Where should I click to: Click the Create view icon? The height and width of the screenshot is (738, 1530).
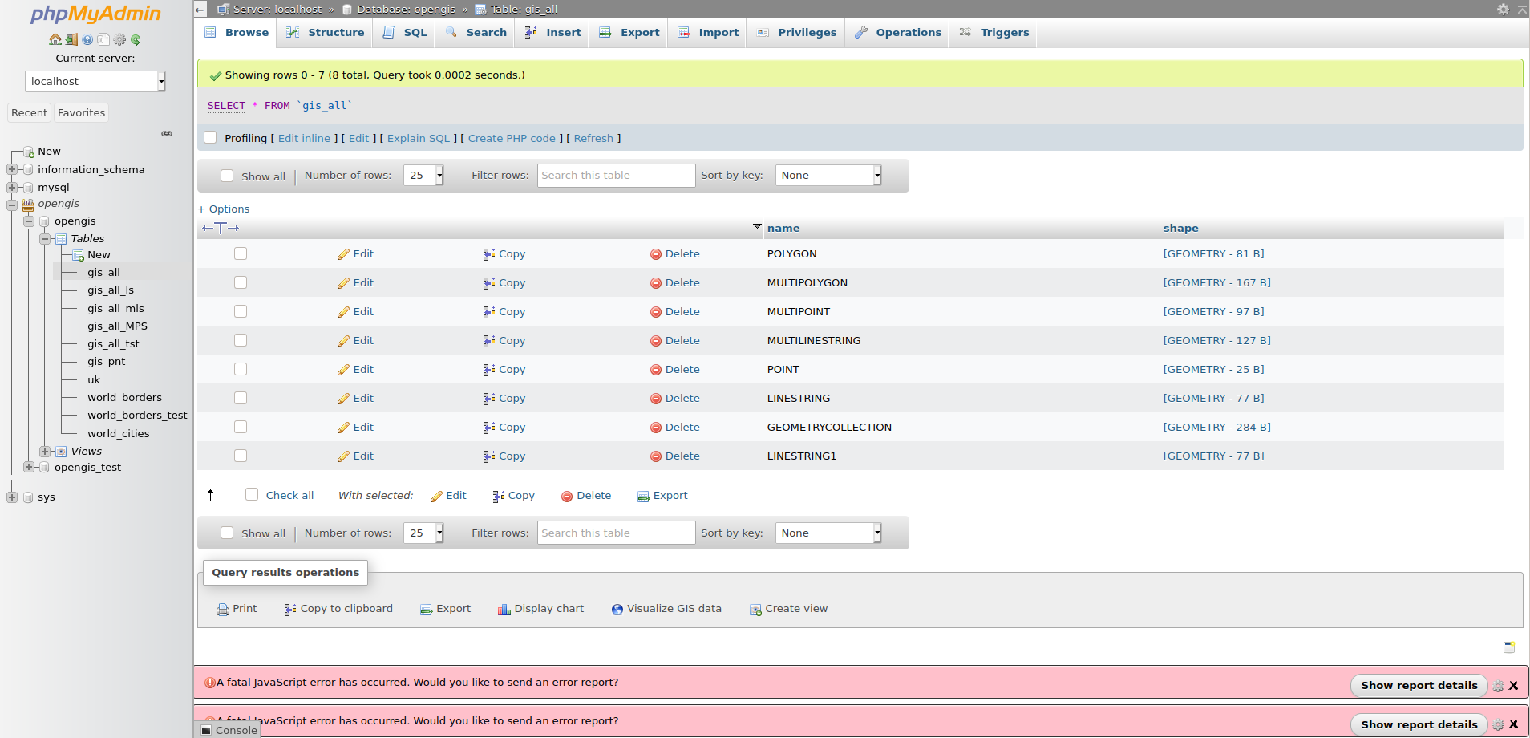click(x=755, y=610)
